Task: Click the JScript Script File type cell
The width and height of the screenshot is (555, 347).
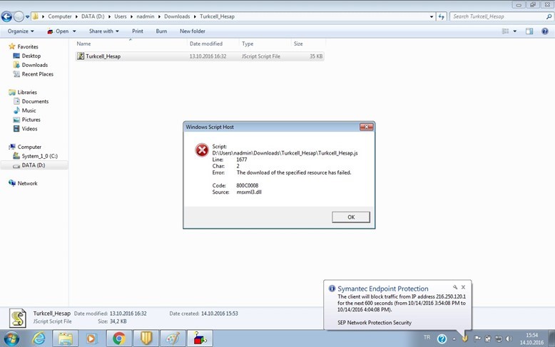Action: click(x=261, y=56)
